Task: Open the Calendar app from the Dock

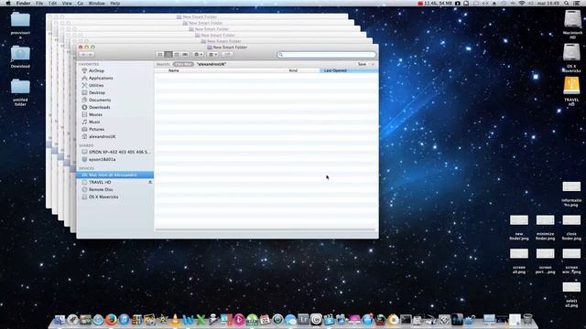Action: (265, 320)
